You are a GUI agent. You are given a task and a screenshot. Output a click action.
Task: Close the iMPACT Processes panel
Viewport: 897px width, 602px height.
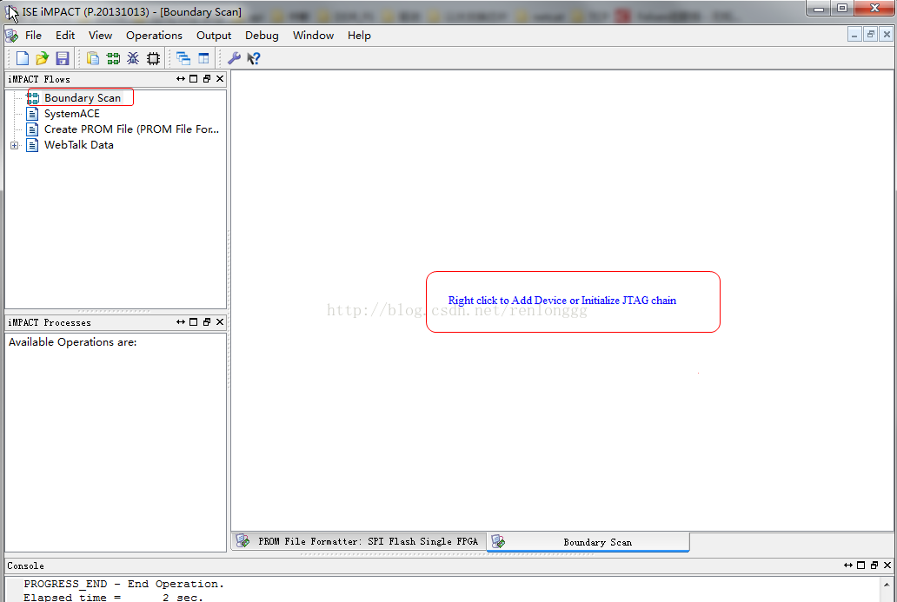(x=220, y=322)
